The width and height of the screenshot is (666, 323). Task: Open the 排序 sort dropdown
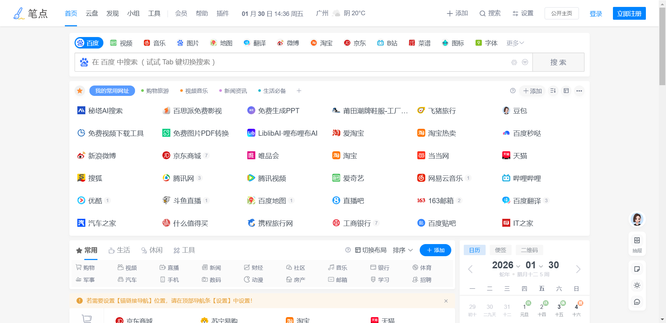click(403, 250)
